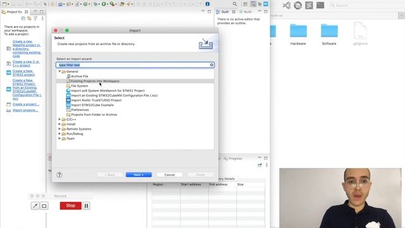Click the Debug bug icon in the toolbar
405x228 pixels.
pyautogui.click(x=96, y=4)
